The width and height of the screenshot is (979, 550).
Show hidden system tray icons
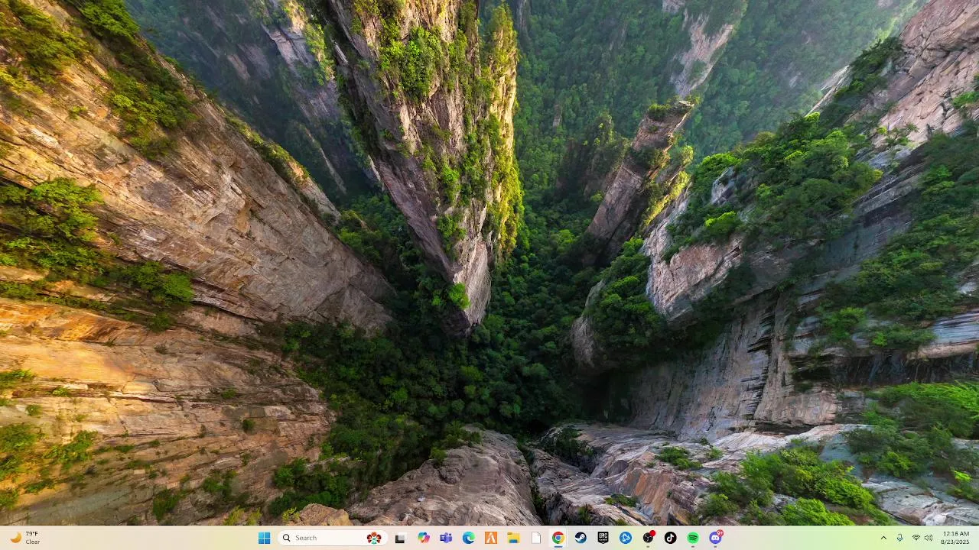(x=883, y=538)
